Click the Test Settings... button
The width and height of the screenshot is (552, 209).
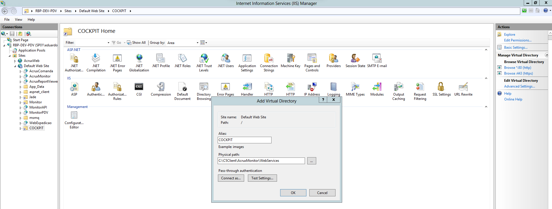point(262,178)
